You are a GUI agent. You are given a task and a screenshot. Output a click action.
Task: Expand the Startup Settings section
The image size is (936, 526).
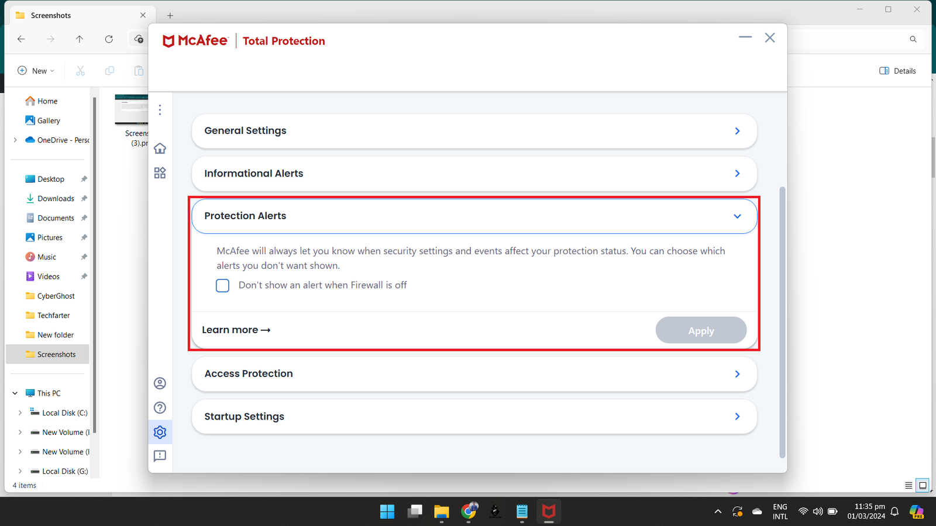click(x=474, y=417)
